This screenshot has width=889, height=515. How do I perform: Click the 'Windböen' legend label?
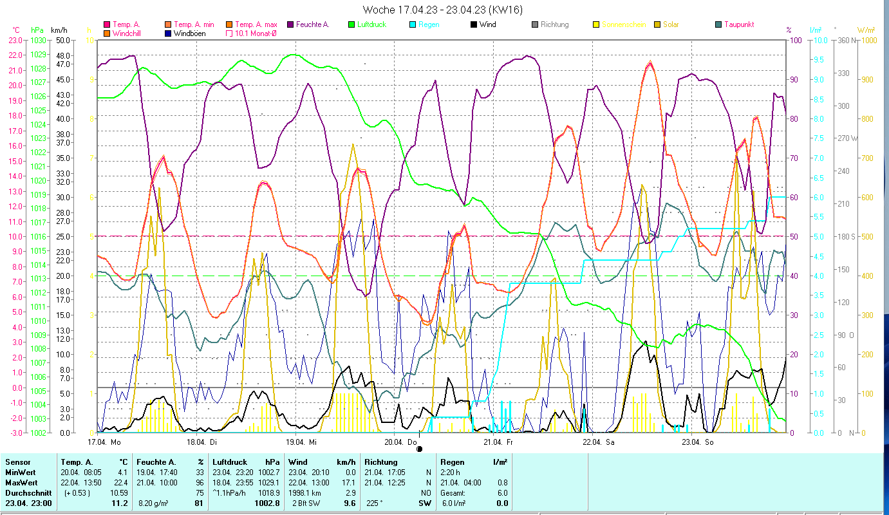coord(190,33)
